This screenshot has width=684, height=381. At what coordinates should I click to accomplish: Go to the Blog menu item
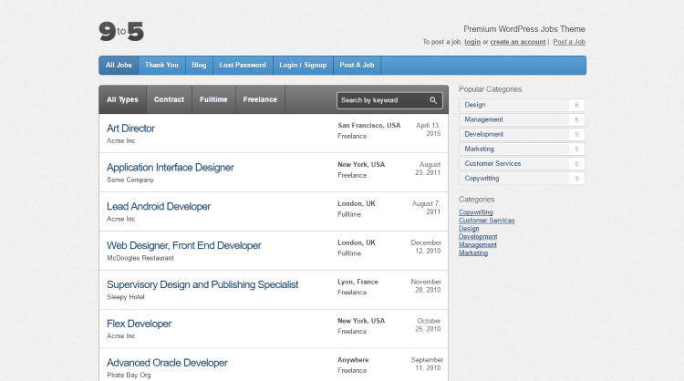point(199,66)
